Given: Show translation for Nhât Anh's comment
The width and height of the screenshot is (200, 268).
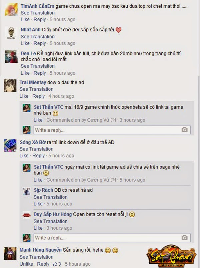Looking at the screenshot, I should pos(38,37).
